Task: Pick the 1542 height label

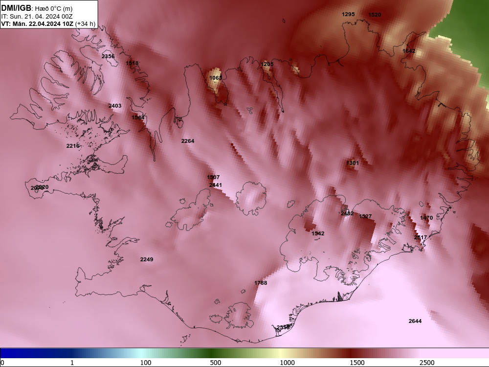Action: [x=318, y=233]
